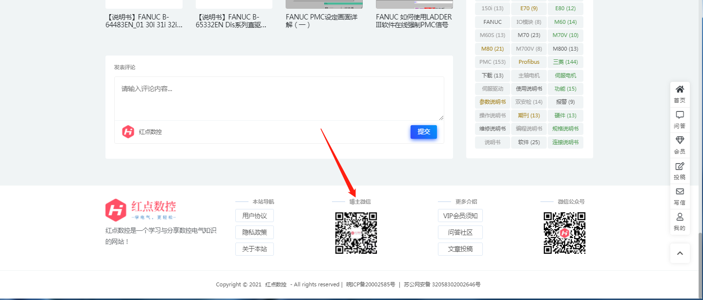Select tag 期刊 (13)
Viewport: 703px width, 300px height.
[x=529, y=115]
